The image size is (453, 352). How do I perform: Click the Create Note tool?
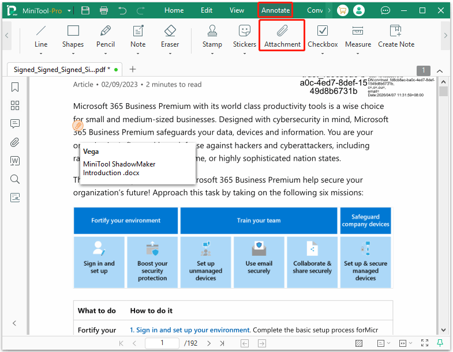click(396, 36)
